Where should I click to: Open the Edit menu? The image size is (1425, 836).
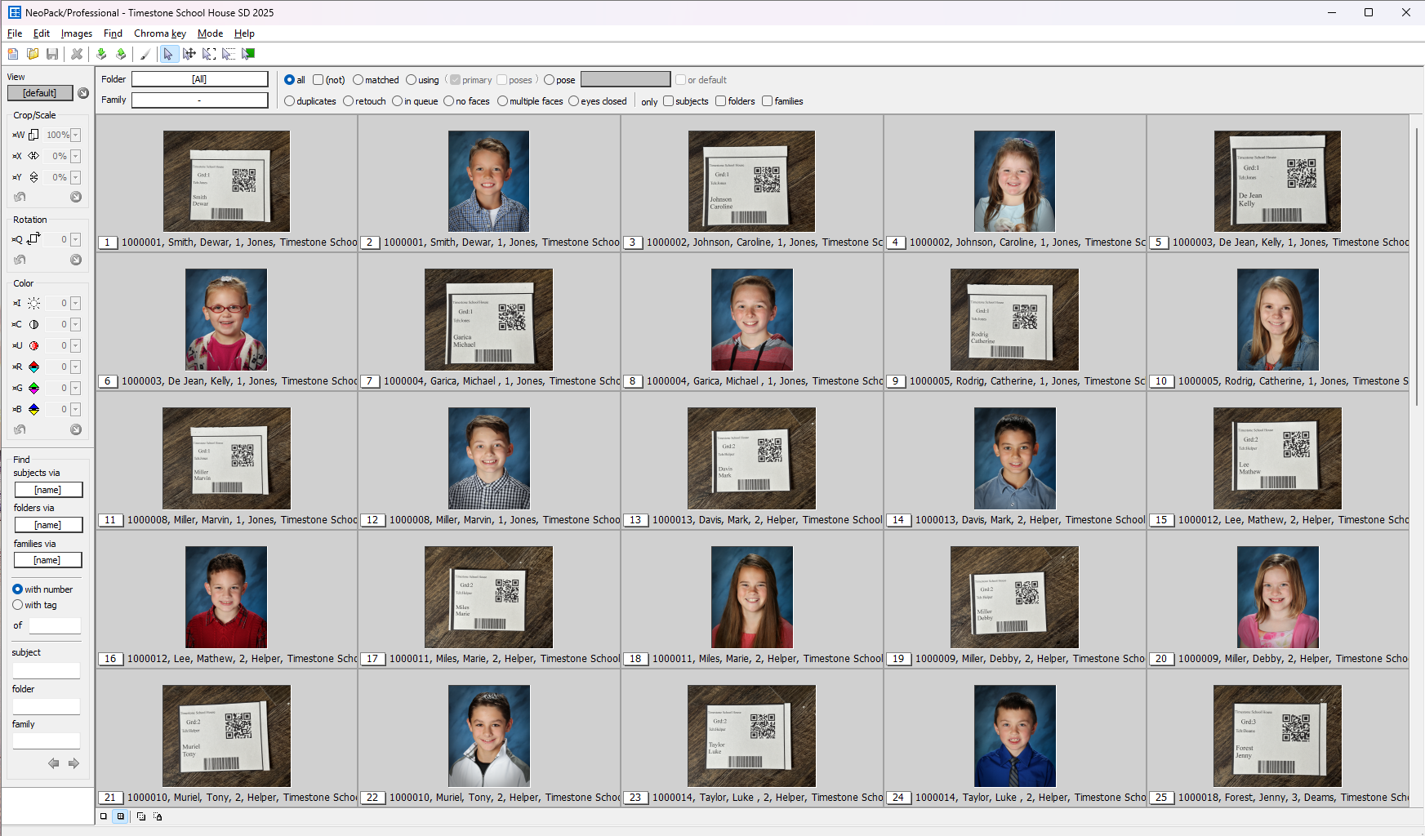[x=42, y=33]
